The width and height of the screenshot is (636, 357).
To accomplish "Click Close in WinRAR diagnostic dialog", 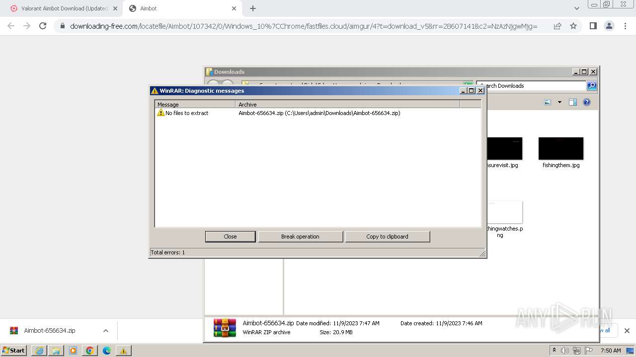I will [230, 237].
